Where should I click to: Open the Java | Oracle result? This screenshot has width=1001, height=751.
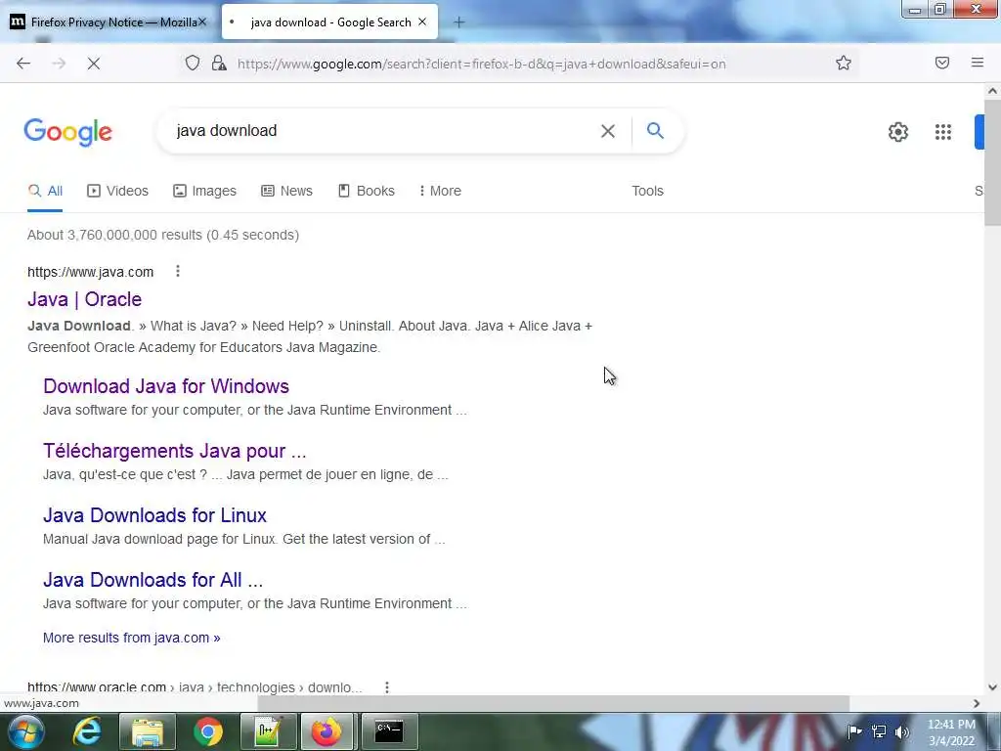pyautogui.click(x=84, y=299)
